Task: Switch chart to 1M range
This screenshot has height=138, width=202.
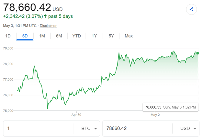Action: [42, 36]
